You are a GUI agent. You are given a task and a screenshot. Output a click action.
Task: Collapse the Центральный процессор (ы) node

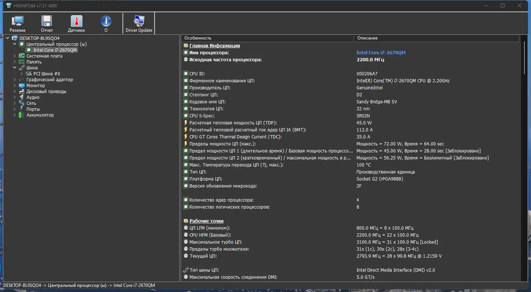tap(15, 44)
